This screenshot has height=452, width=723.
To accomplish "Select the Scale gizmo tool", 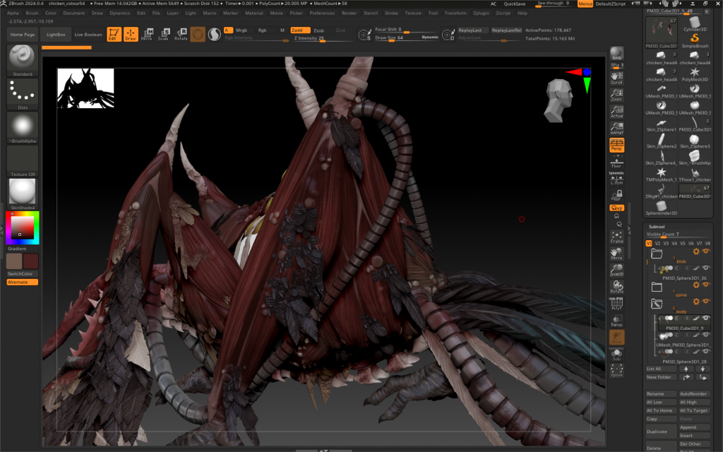I will 164,34.
